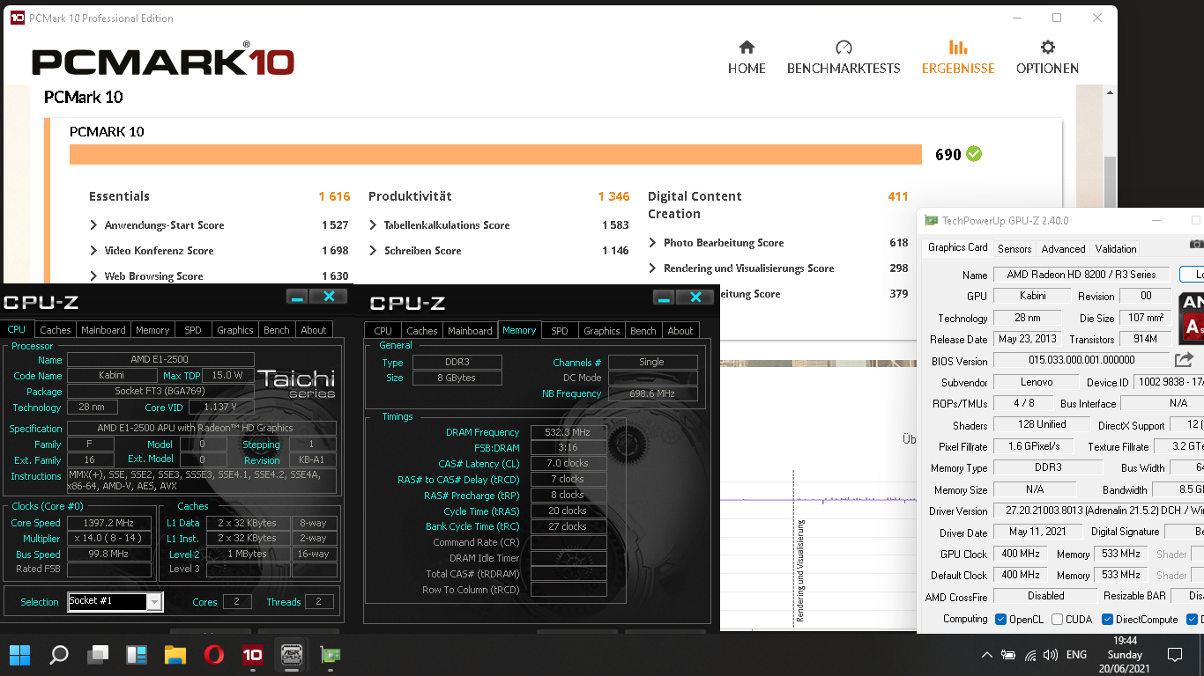
Task: Click Digital Content Creation score 411
Action: (898, 196)
